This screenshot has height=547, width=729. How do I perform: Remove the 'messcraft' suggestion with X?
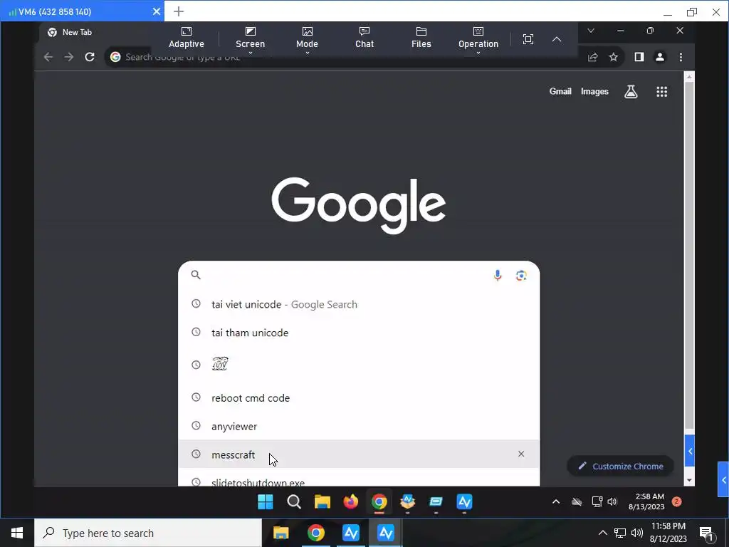(521, 454)
